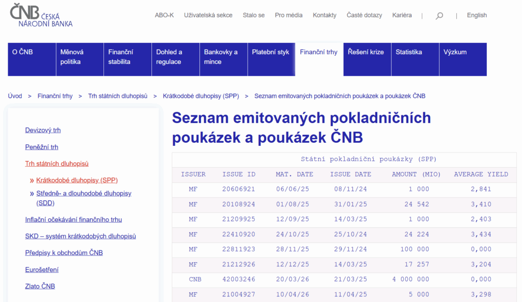Open Zlato ČNB in the sidebar
522x302 pixels.
(40, 286)
